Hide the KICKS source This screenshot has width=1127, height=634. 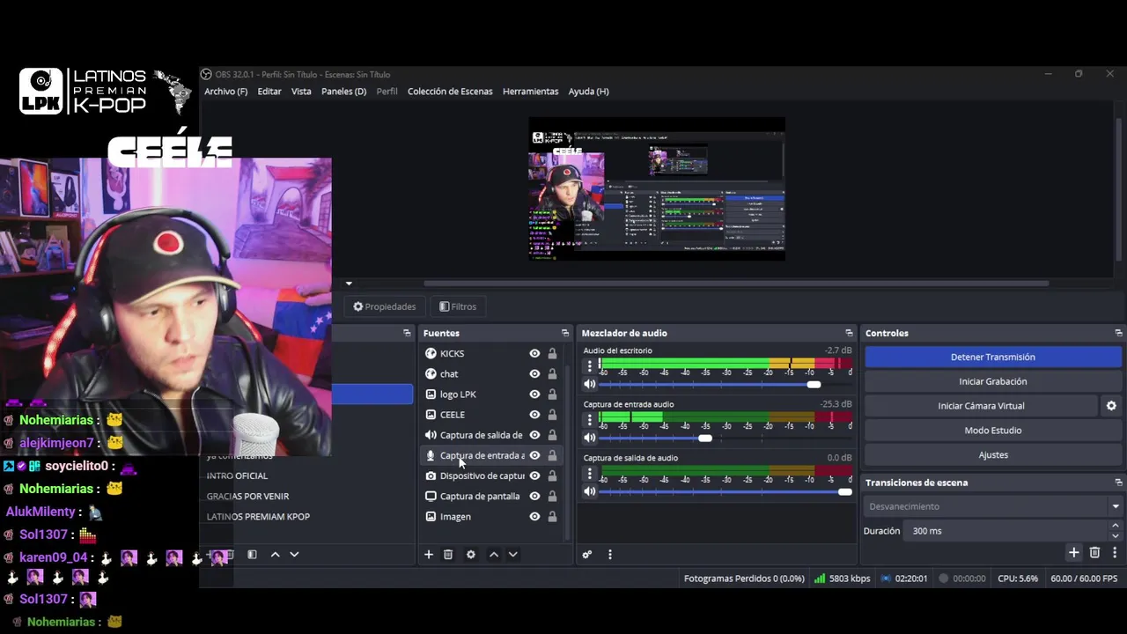click(x=534, y=353)
